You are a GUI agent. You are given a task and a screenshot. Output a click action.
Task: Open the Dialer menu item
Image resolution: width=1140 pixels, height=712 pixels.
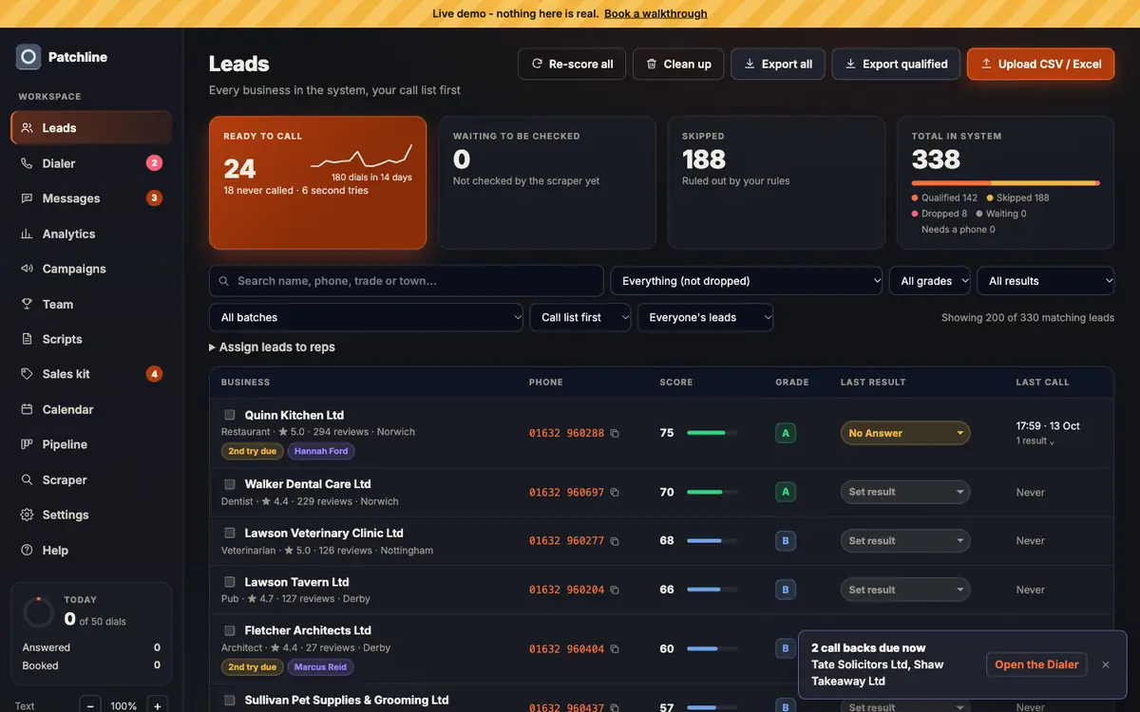(x=91, y=163)
